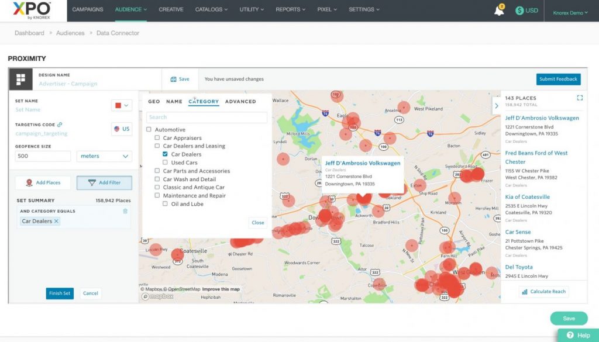
Task: Click the Add Filter button
Action: click(104, 182)
